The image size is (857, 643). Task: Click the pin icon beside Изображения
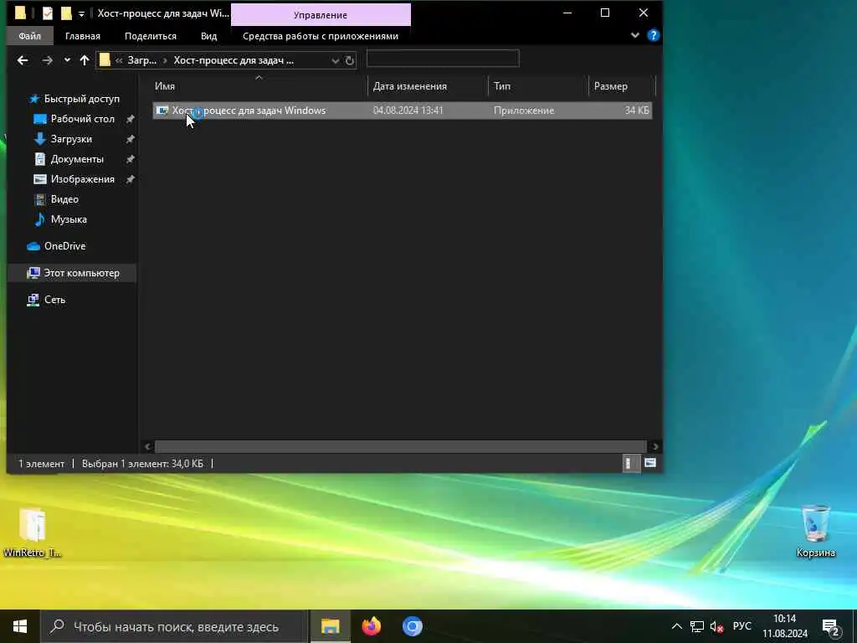tap(130, 179)
